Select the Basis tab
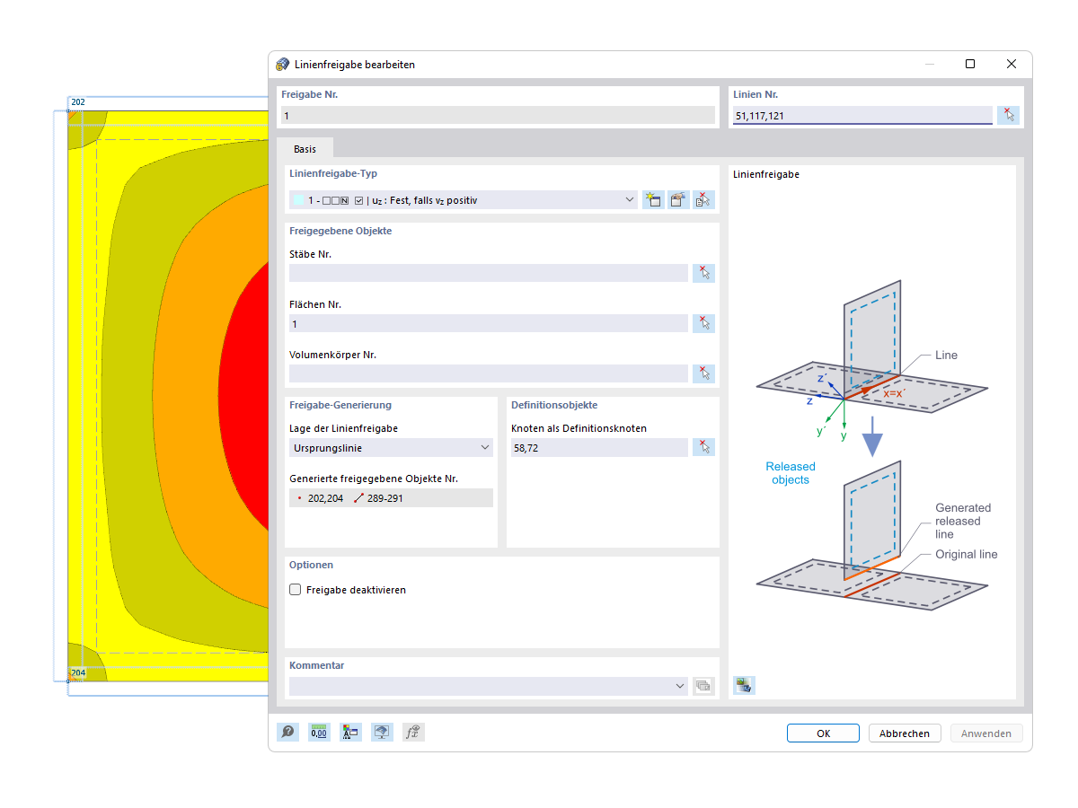 (x=305, y=149)
